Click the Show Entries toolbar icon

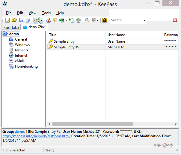(94, 20)
